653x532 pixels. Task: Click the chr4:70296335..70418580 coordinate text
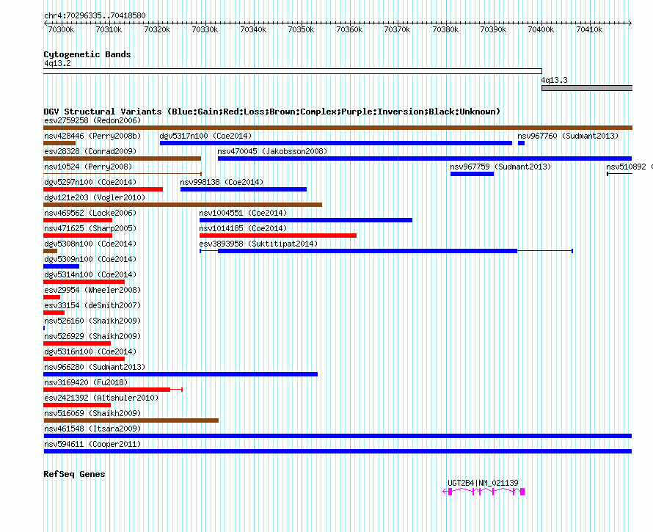95,15
